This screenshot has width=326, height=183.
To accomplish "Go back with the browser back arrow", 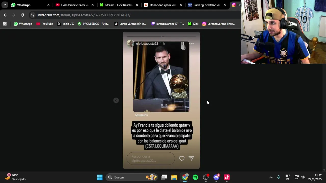I will (5, 15).
